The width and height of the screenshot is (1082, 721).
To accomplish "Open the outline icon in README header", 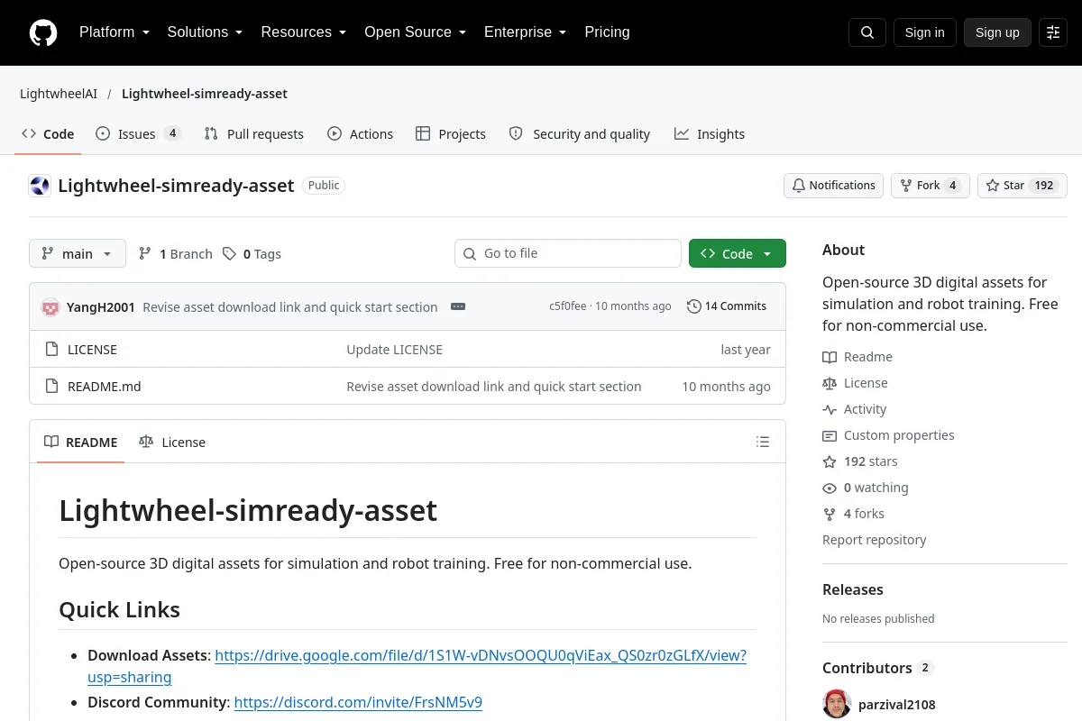I will (763, 442).
